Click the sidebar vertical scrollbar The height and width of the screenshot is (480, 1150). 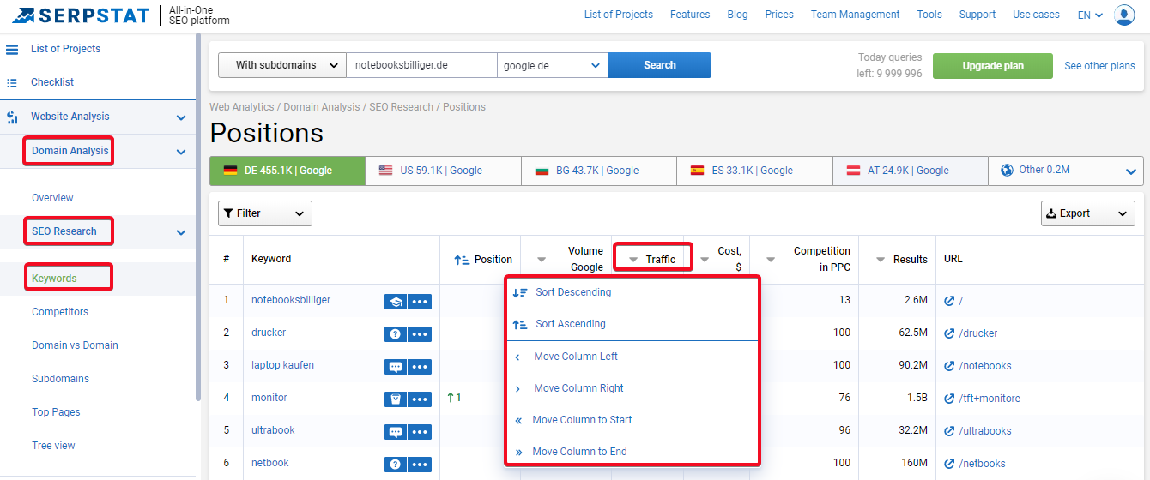click(x=198, y=218)
